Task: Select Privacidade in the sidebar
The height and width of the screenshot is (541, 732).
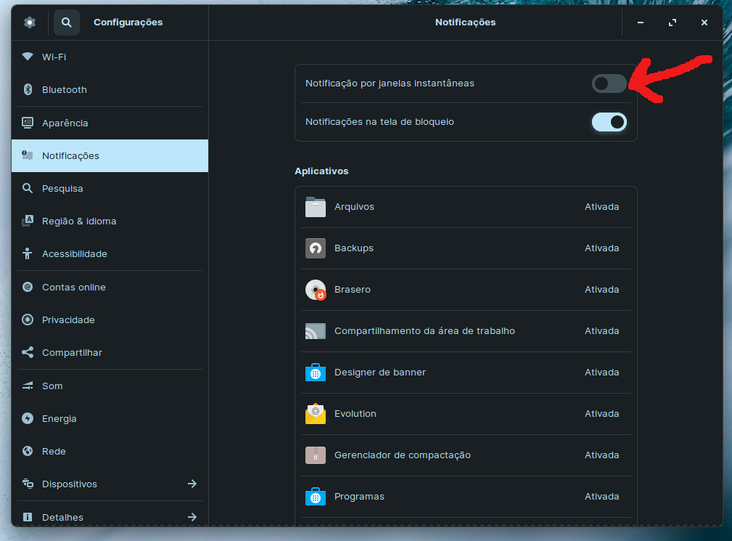Action: coord(68,320)
